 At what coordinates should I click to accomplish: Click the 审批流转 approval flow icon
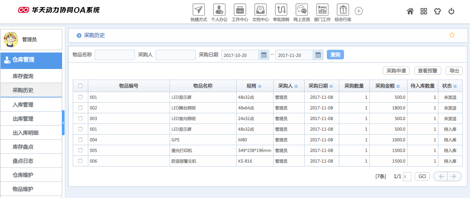[281, 10]
